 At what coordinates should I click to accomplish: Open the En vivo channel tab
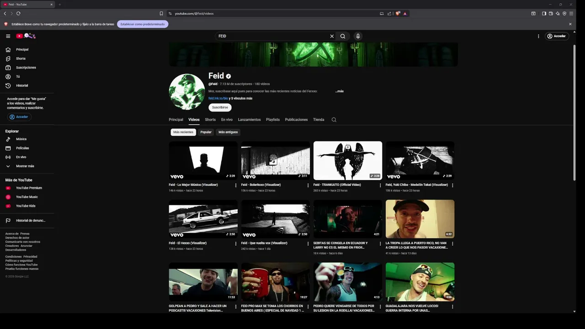point(227,120)
